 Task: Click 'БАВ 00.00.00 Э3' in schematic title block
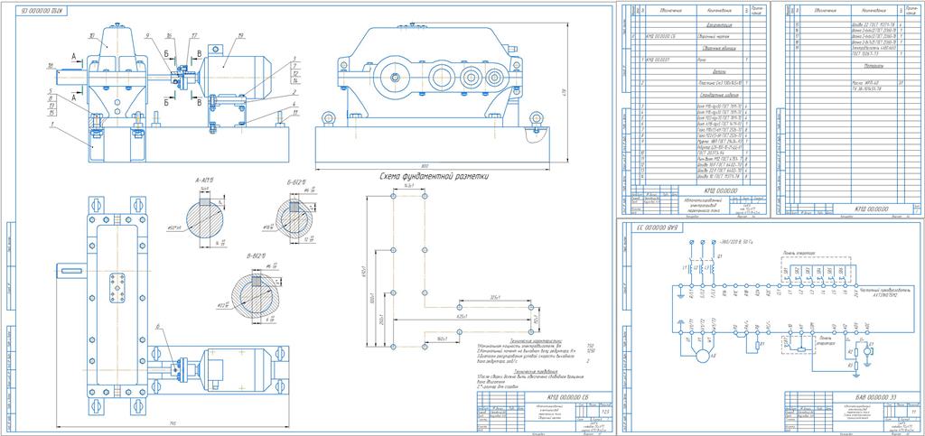[x=878, y=396]
